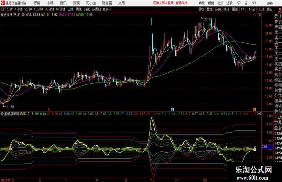Image resolution: width=282 pixels, height=182 pixels.
Task: Open the 发现 menu
Action: [76, 3]
